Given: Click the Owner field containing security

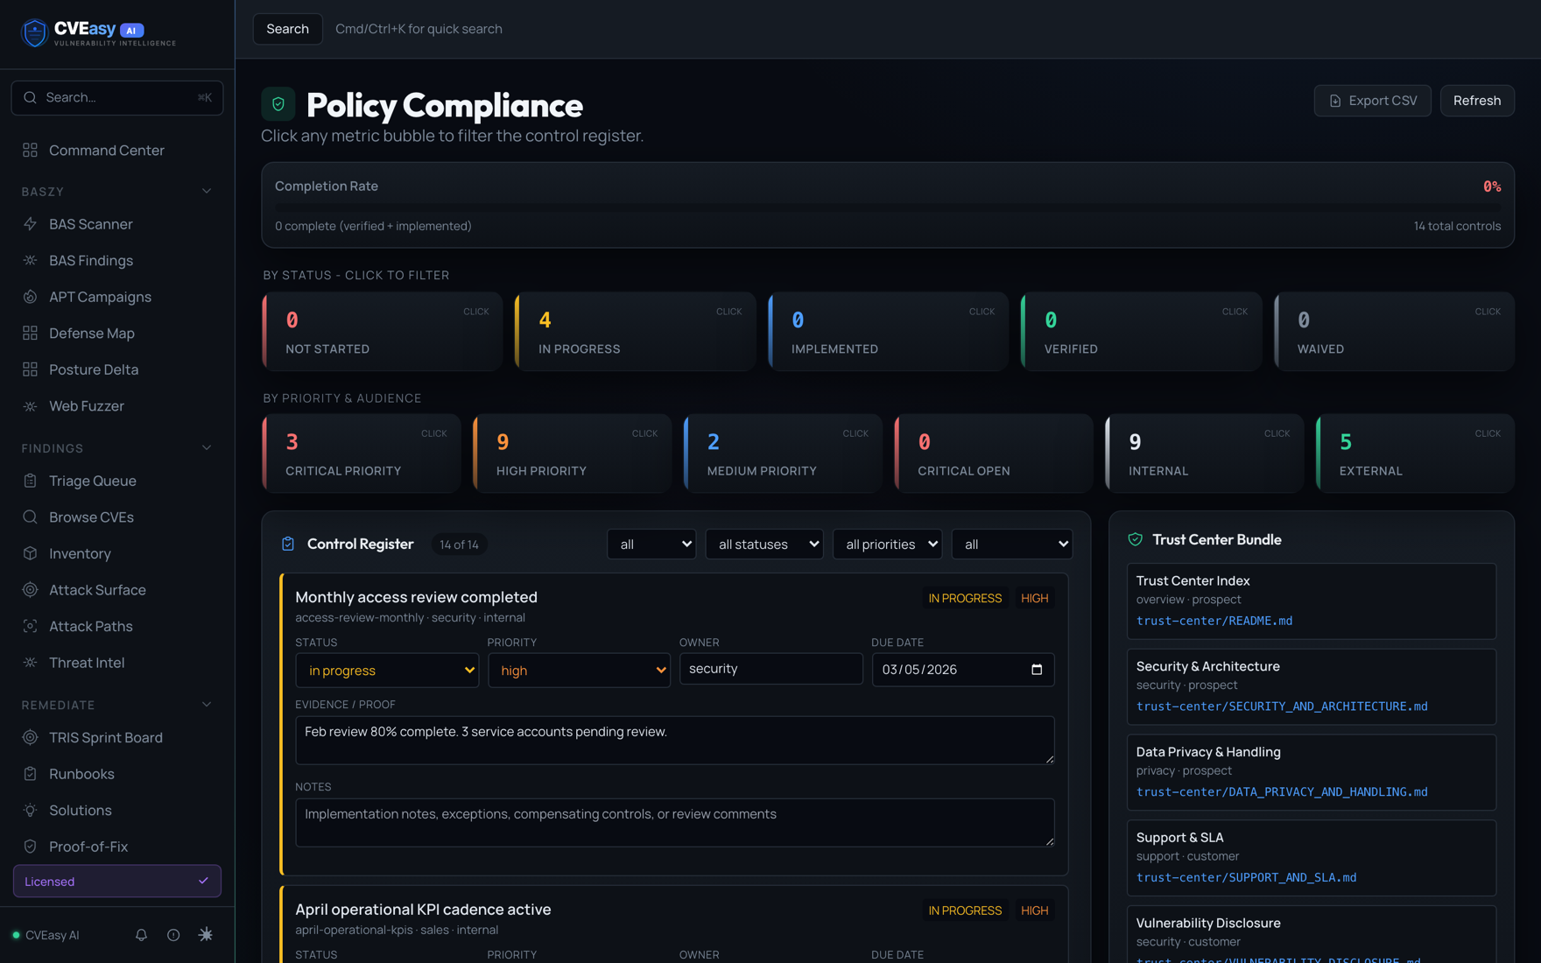Looking at the screenshot, I should point(770,669).
